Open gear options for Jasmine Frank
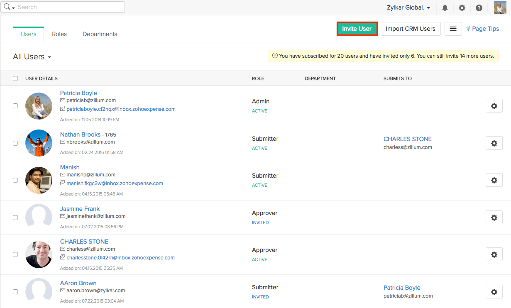Viewport: 511px width, 308px height. (494, 218)
